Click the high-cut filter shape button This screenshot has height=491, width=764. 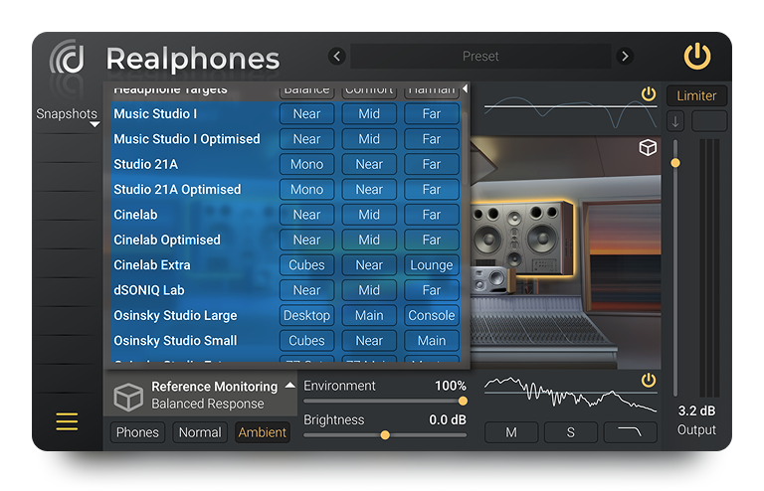pos(630,432)
